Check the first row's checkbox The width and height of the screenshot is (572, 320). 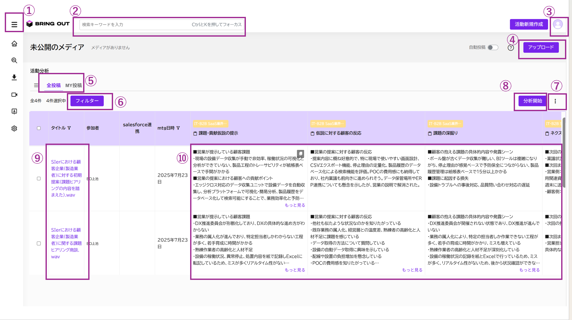[39, 179]
